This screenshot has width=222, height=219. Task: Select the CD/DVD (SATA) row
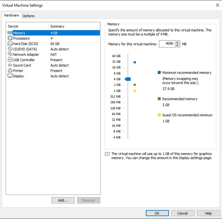pos(54,49)
